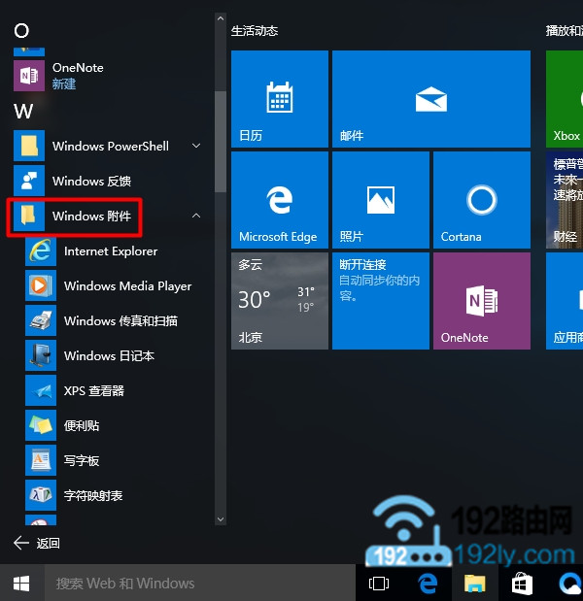The image size is (583, 601).
Task: Click the 新建 label under OneNote
Action: point(64,83)
